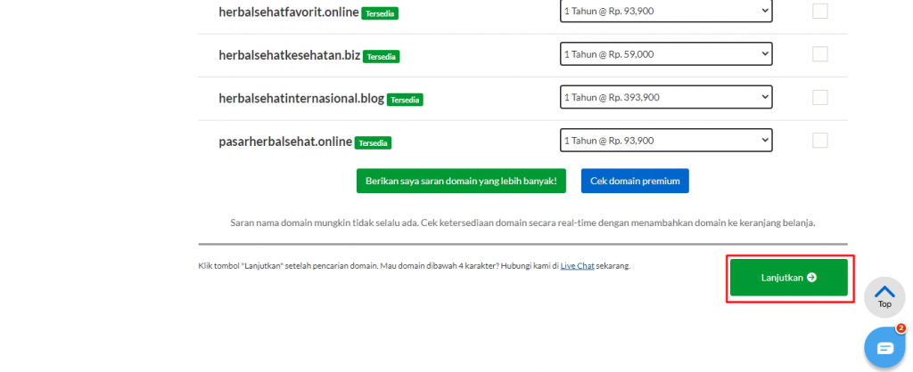Click Tersedia badge beside herbalsehatkesehatan.biz
Viewport: 913px width, 372px height.
381,57
